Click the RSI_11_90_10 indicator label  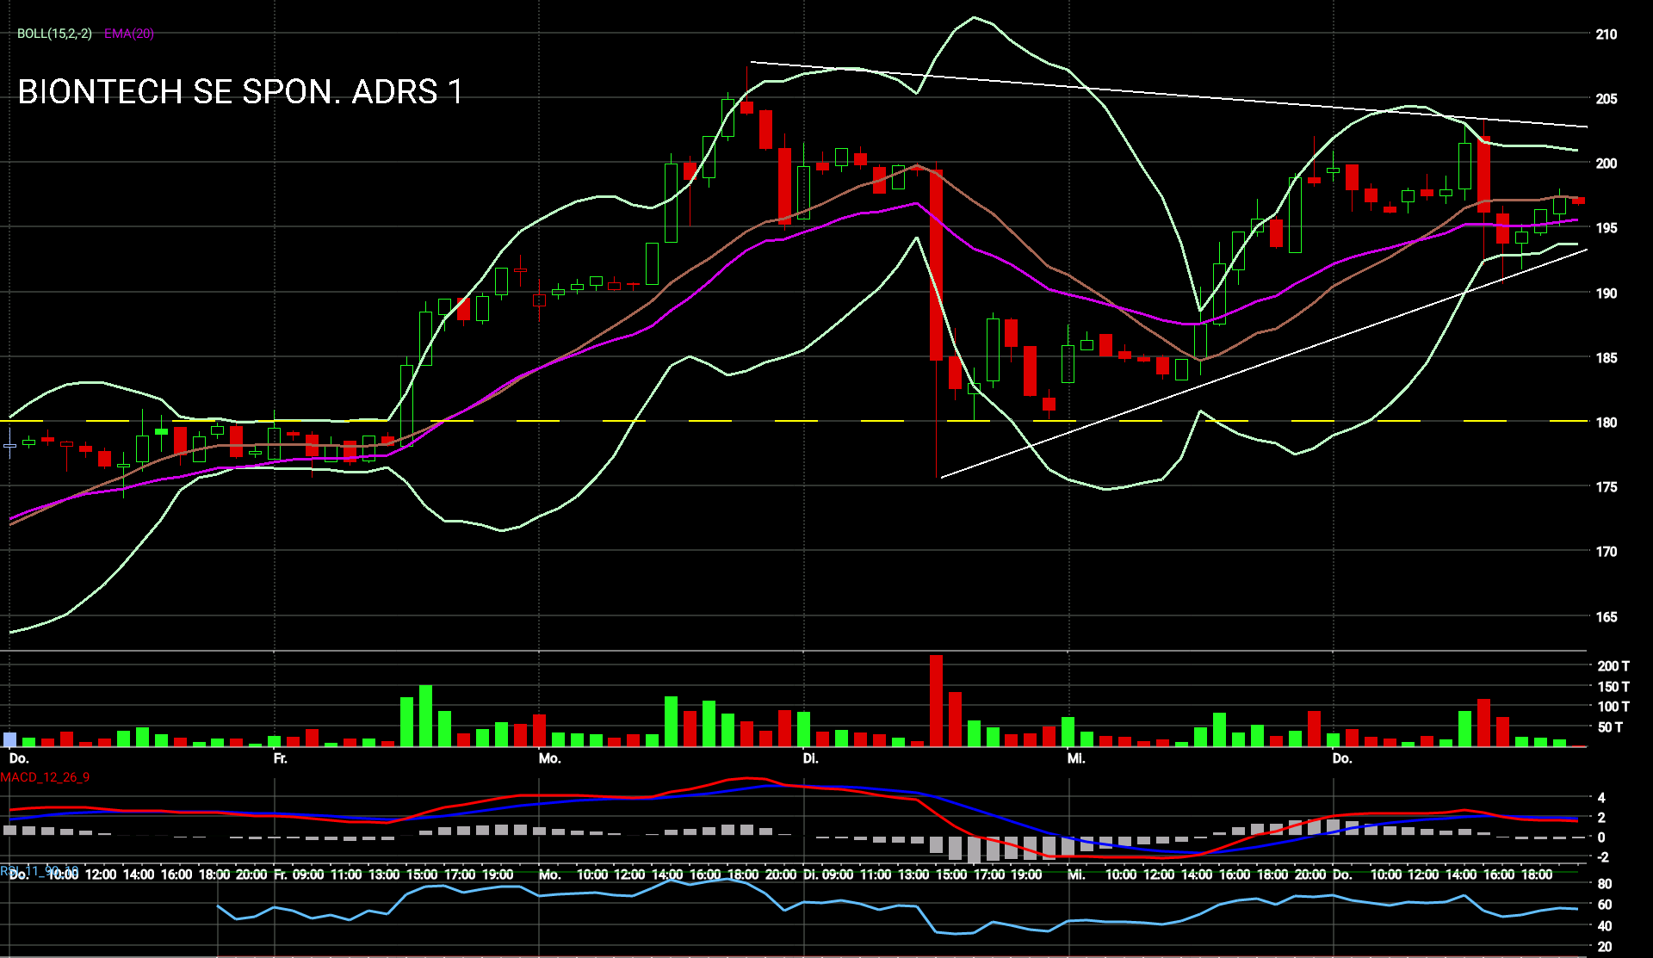coord(39,871)
